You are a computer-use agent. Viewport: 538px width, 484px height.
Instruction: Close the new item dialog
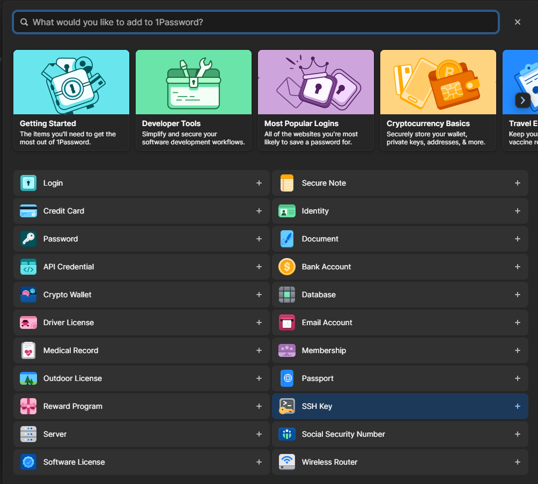(x=518, y=22)
